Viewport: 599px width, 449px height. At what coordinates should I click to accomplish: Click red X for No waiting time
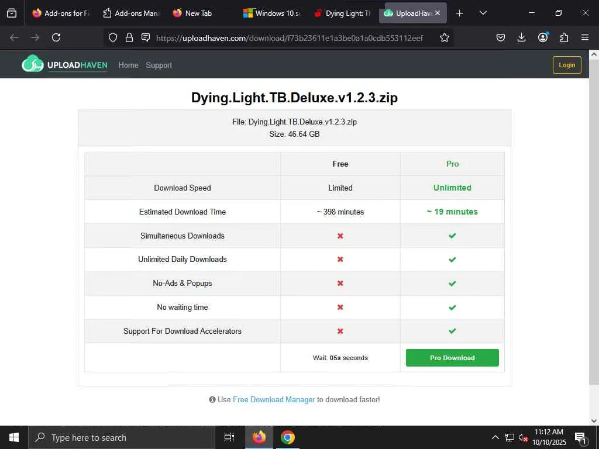[340, 308]
